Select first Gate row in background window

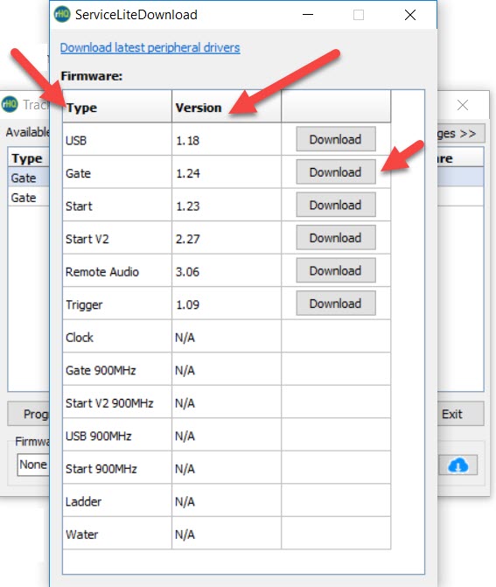[29, 178]
